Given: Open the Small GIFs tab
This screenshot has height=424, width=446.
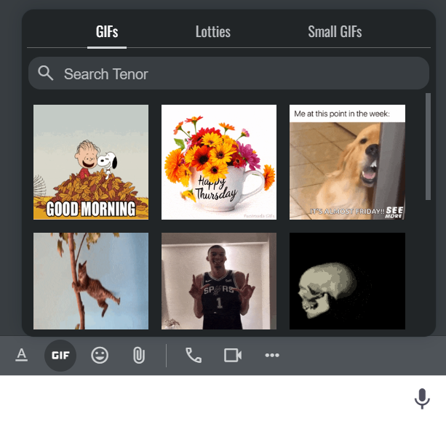Looking at the screenshot, I should point(335,32).
